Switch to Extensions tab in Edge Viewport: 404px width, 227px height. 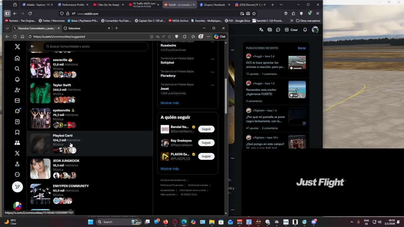87,28
